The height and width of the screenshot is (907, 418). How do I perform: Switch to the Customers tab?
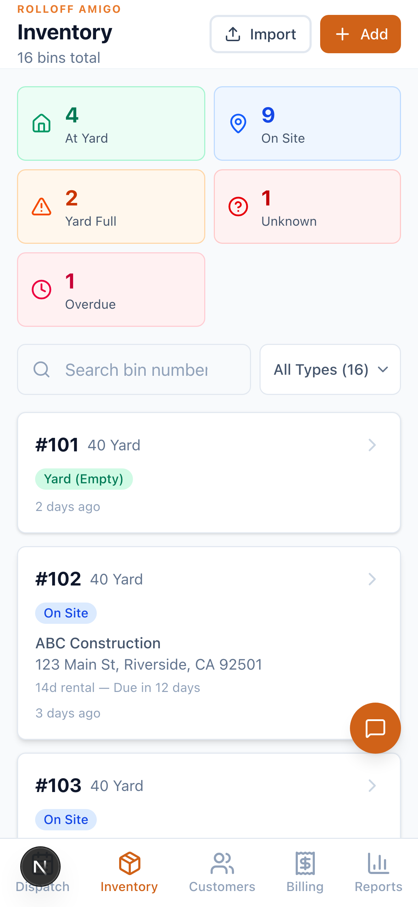222,872
